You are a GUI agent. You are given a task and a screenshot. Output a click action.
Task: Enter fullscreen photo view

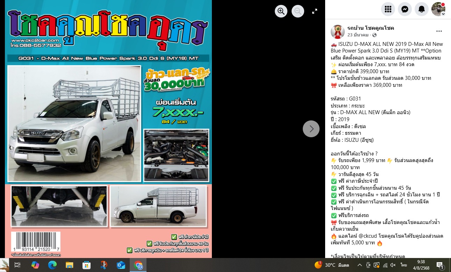(315, 11)
